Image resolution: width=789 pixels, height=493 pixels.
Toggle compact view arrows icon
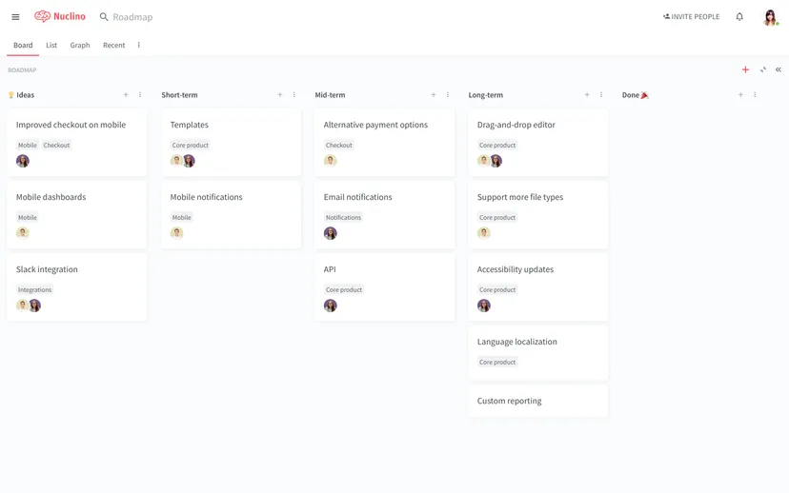tap(763, 69)
